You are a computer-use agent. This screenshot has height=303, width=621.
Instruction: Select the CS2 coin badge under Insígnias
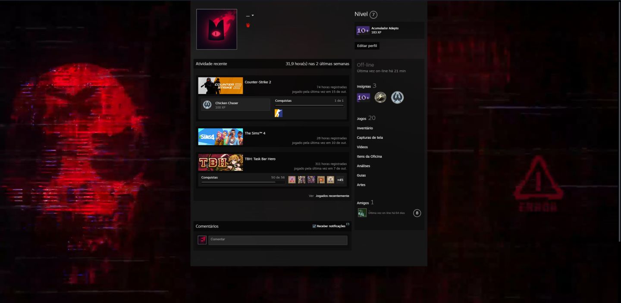[x=398, y=98]
